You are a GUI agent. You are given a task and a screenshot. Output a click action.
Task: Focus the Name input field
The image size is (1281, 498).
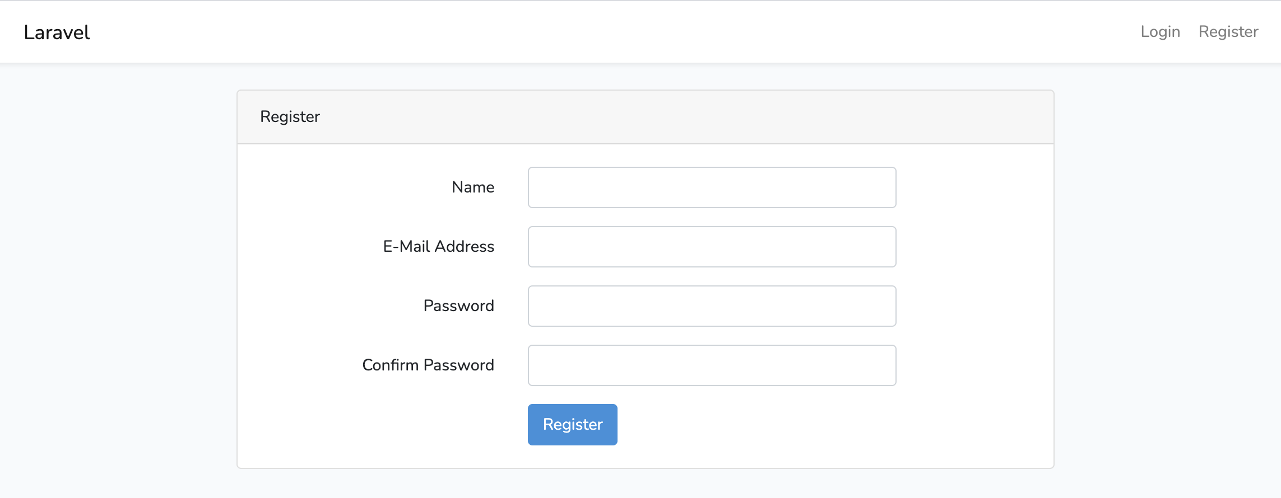tap(712, 187)
